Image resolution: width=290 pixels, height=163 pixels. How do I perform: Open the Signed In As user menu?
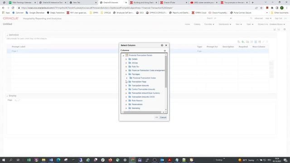click(x=277, y=24)
